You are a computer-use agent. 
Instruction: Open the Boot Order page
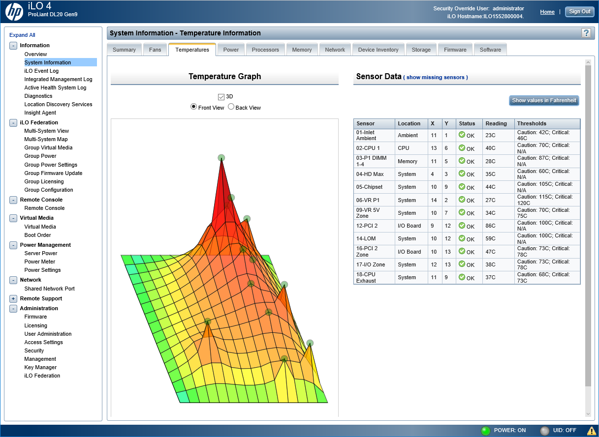tap(37, 235)
